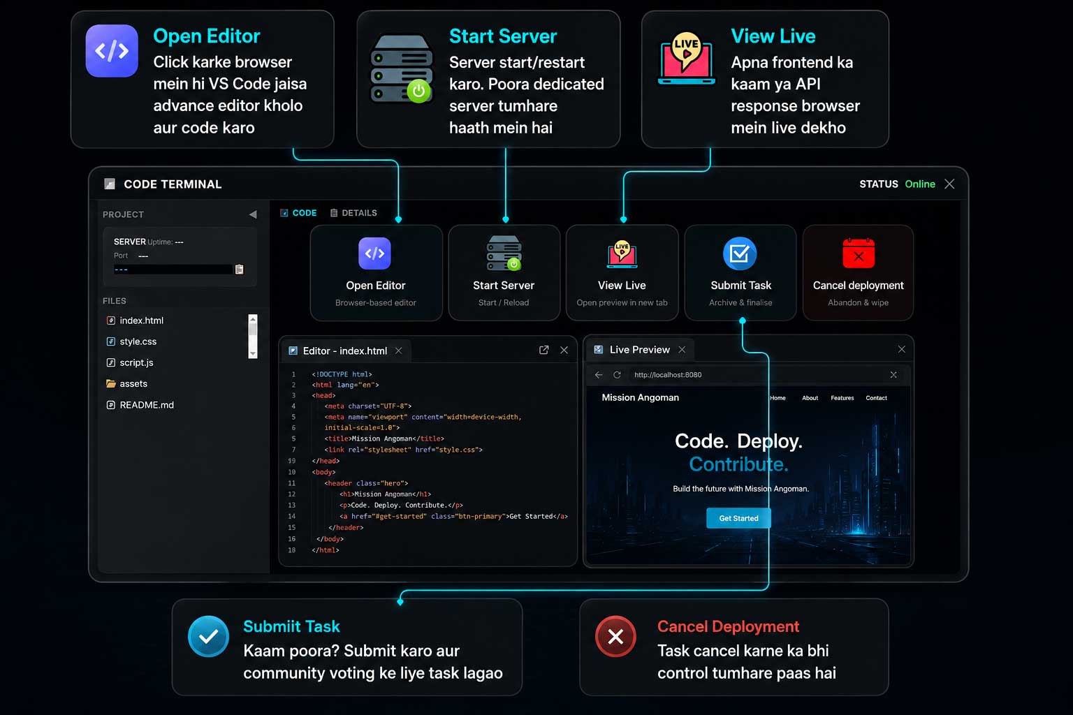Click the Cancel Deployment red X icon
The image size is (1073, 715).
point(615,636)
